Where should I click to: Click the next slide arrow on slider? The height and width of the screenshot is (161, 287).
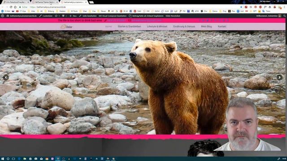[x=279, y=77]
